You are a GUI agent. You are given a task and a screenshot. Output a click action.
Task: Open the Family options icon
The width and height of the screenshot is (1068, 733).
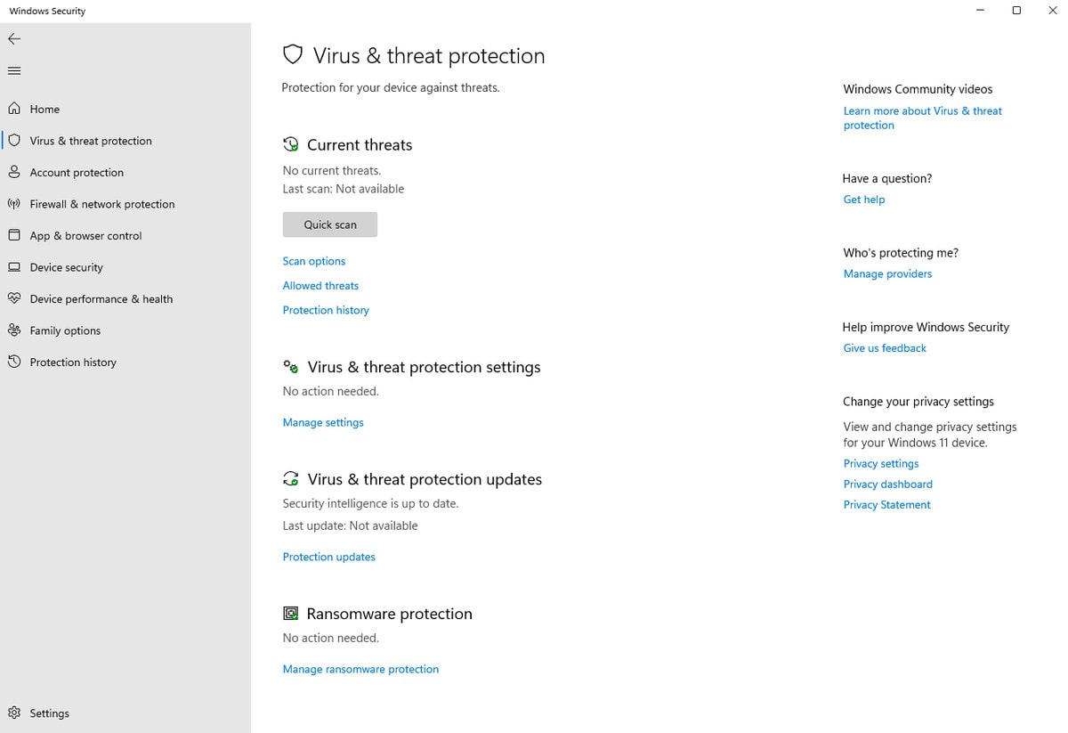[14, 330]
